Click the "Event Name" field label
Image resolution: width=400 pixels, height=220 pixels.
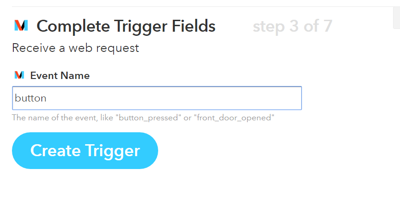point(60,75)
